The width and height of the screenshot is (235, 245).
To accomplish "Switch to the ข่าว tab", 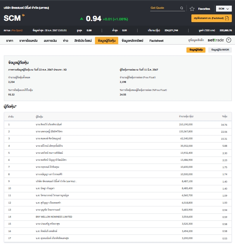I will 65,41.
